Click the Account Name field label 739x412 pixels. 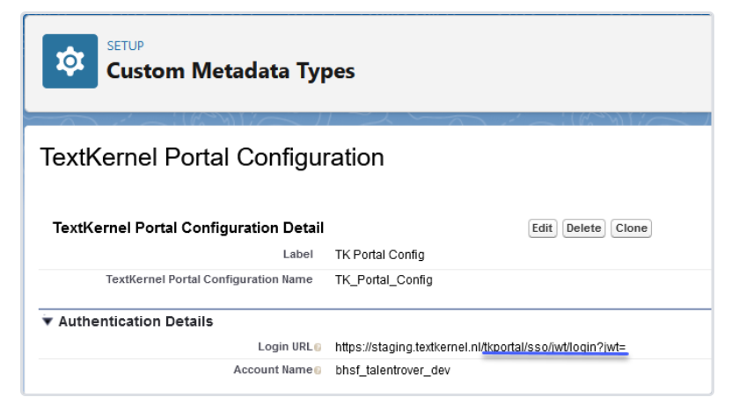point(273,370)
